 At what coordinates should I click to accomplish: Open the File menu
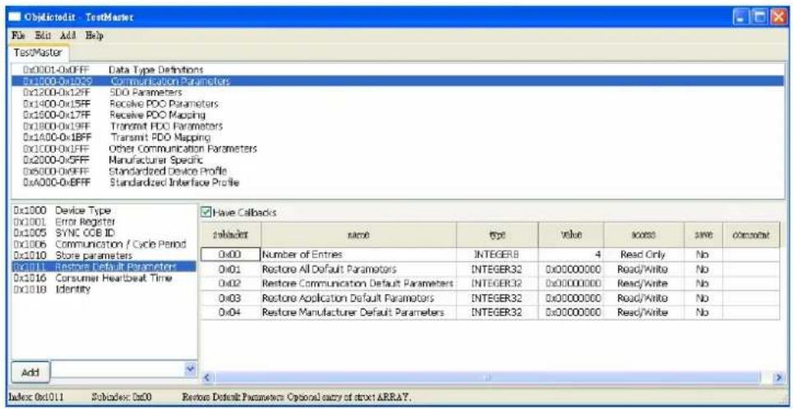pos(18,35)
